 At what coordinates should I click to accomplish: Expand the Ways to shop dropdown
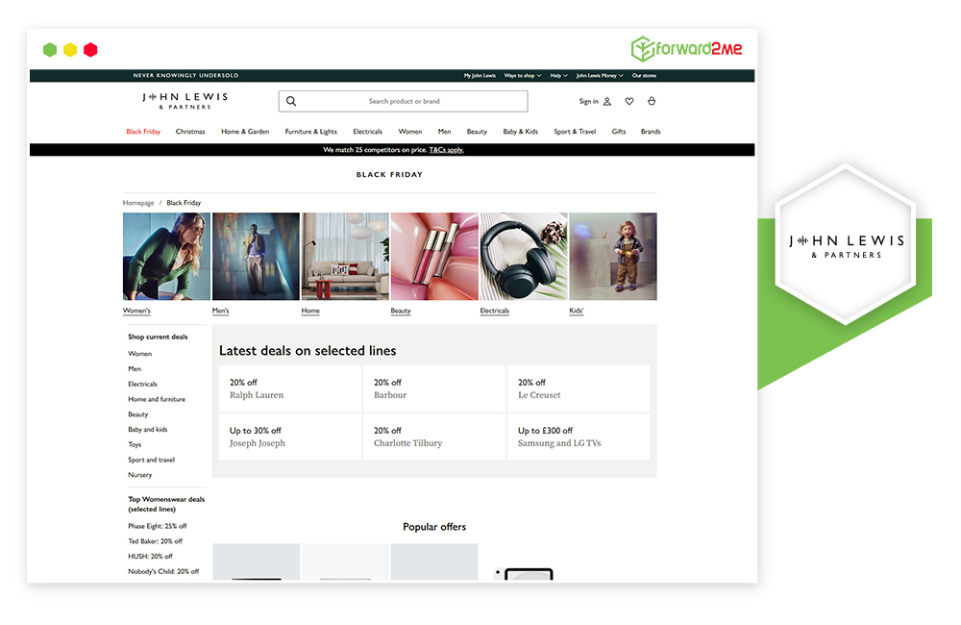pyautogui.click(x=523, y=75)
